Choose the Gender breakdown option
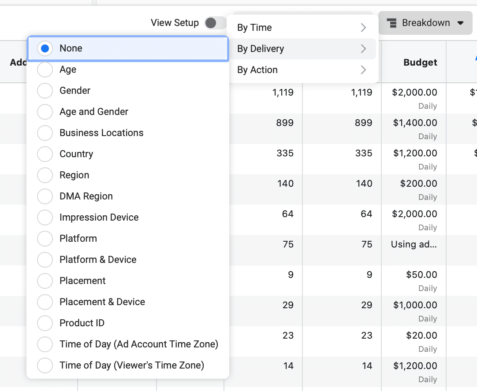Image resolution: width=477 pixels, height=391 pixels. 45,91
